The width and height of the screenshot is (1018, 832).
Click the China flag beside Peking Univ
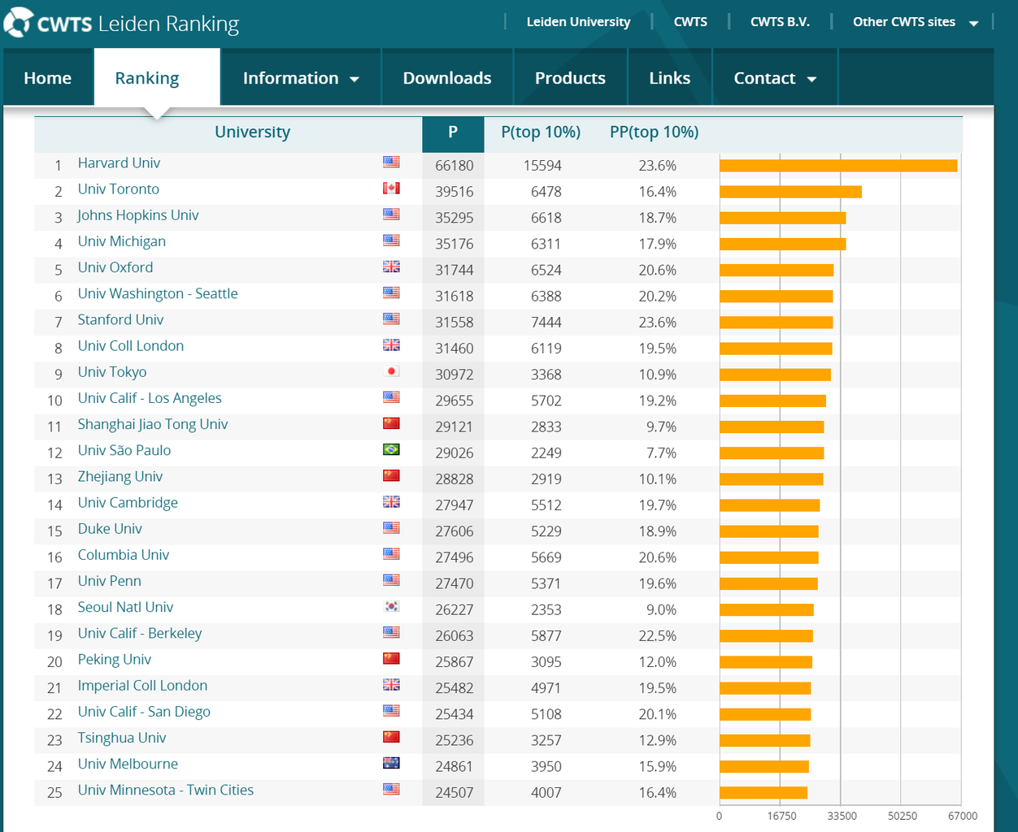[x=391, y=658]
